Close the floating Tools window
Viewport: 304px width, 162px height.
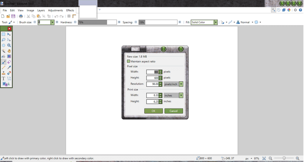coord(9,29)
